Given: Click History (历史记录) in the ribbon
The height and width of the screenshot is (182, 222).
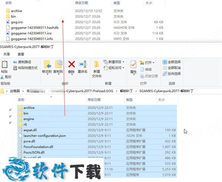Looking at the screenshot, I should (x=149, y=76).
